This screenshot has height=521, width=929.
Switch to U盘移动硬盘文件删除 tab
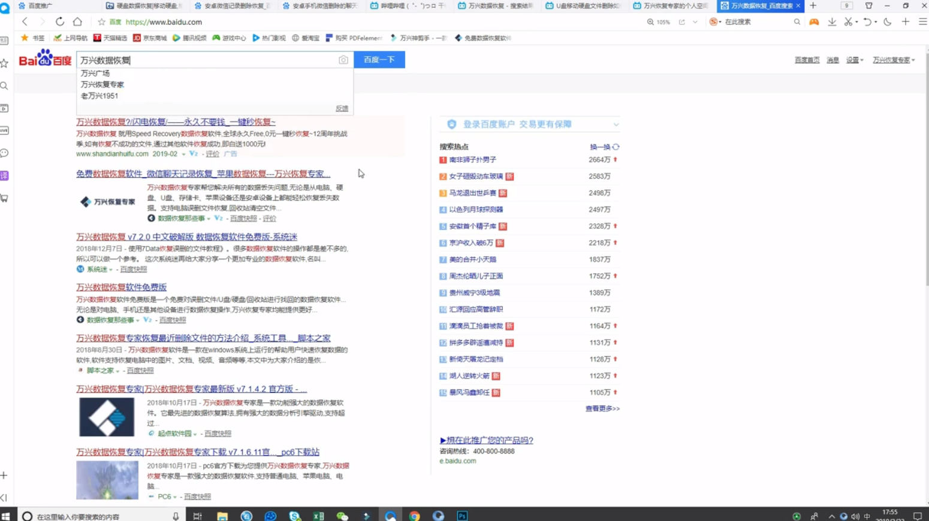(x=584, y=5)
